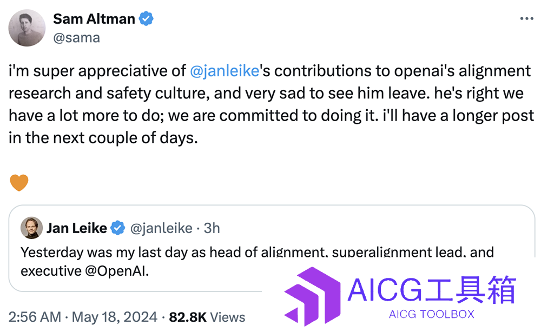Click the orange heart emoji
541x332 pixels.
(19, 182)
